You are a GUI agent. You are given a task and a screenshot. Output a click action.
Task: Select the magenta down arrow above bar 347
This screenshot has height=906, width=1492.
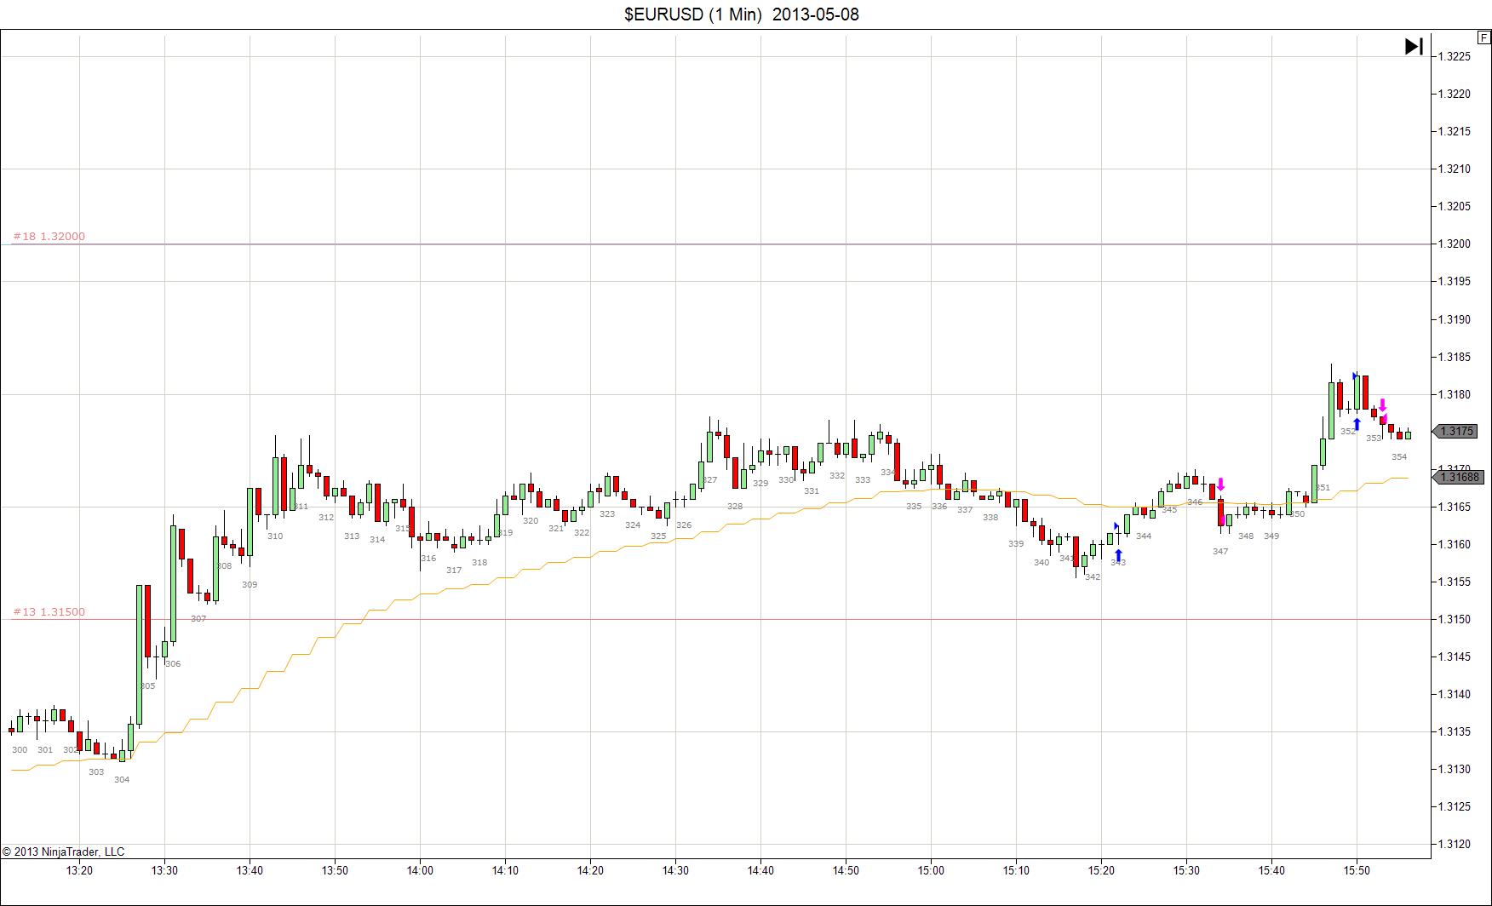[1220, 484]
